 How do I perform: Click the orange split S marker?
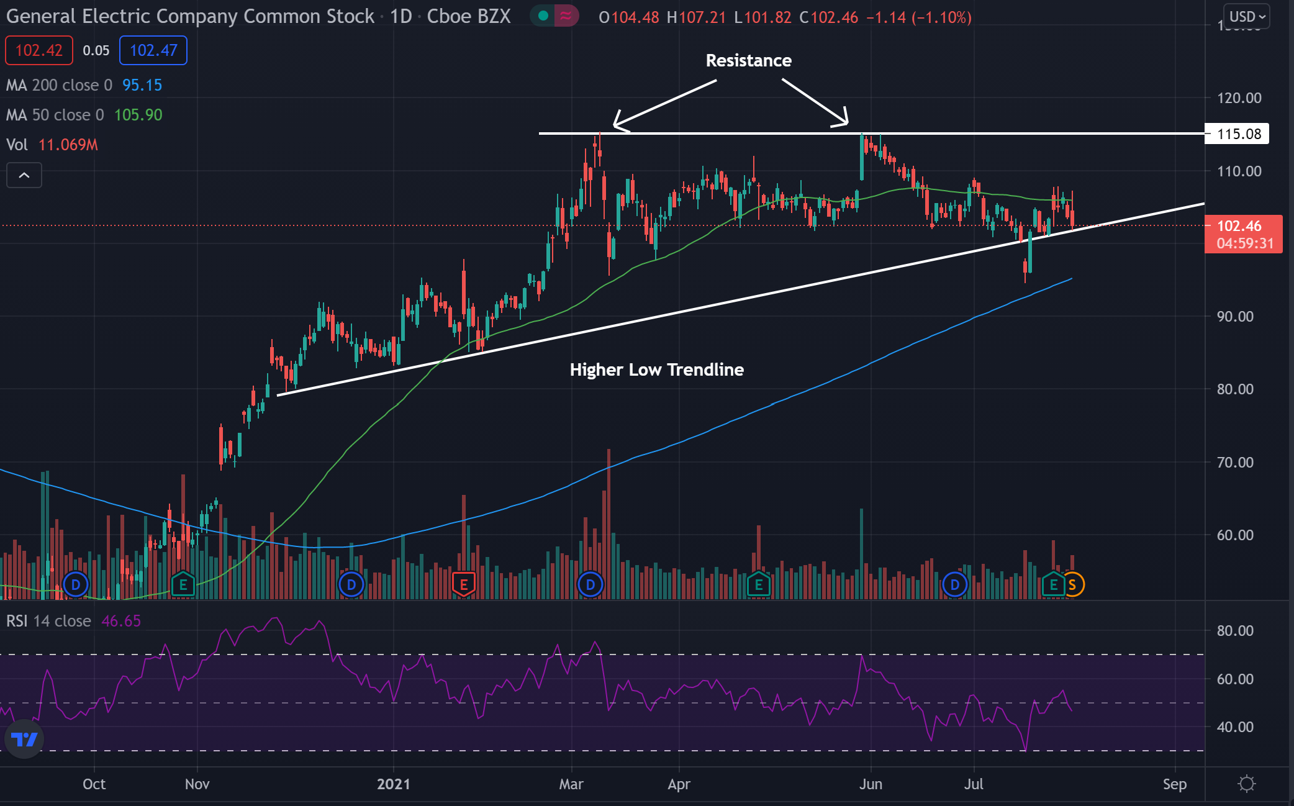1073,584
